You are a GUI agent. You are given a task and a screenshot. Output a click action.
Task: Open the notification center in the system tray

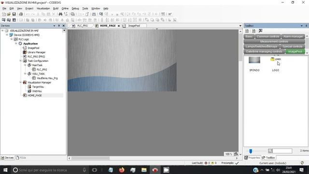[x=301, y=170]
